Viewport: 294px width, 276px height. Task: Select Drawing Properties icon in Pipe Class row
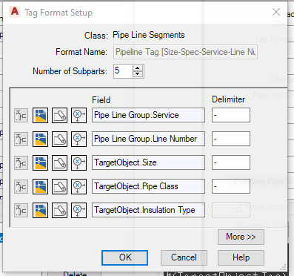point(41,186)
